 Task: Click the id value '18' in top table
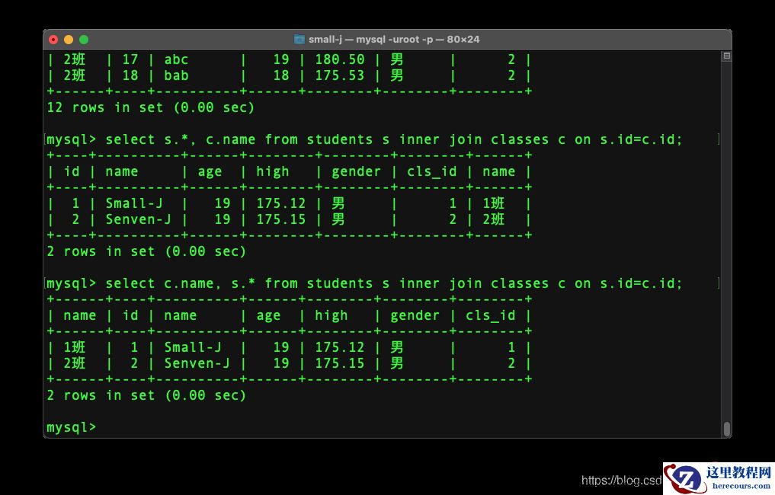[x=130, y=75]
